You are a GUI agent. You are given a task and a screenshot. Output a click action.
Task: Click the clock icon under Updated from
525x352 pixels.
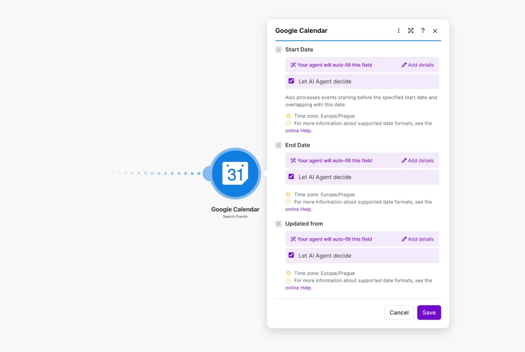pyautogui.click(x=288, y=281)
